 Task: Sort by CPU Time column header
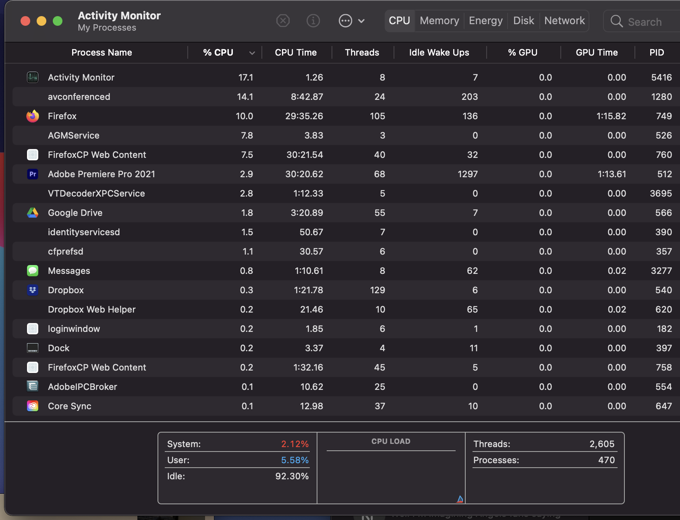(x=296, y=52)
